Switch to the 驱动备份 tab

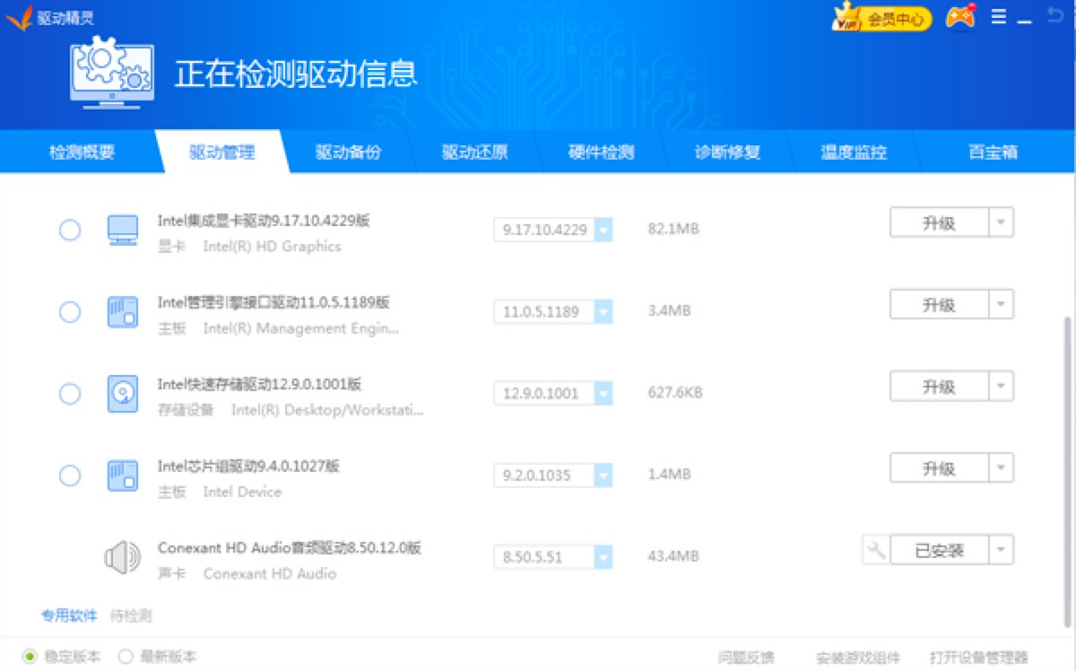point(349,152)
